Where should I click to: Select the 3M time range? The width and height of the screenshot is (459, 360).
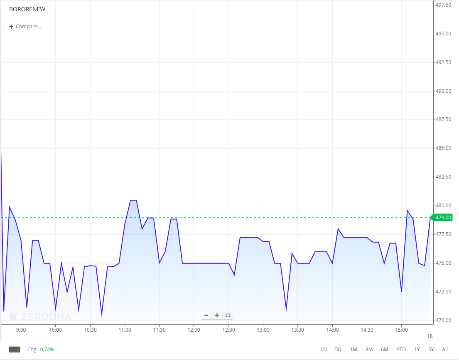tap(369, 350)
